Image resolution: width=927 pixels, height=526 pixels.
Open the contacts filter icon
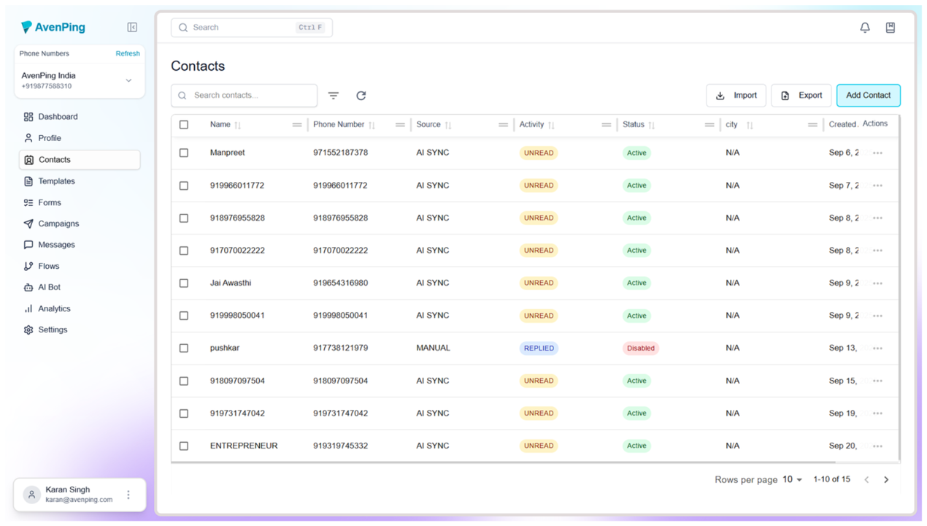(x=334, y=96)
